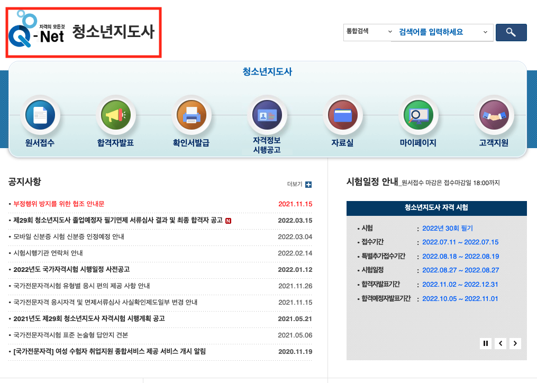Pause the exam schedule banner rotation

[485, 343]
